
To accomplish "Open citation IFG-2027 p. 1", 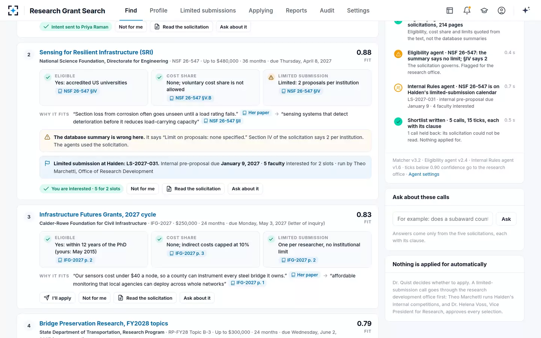I will click(x=248, y=283).
